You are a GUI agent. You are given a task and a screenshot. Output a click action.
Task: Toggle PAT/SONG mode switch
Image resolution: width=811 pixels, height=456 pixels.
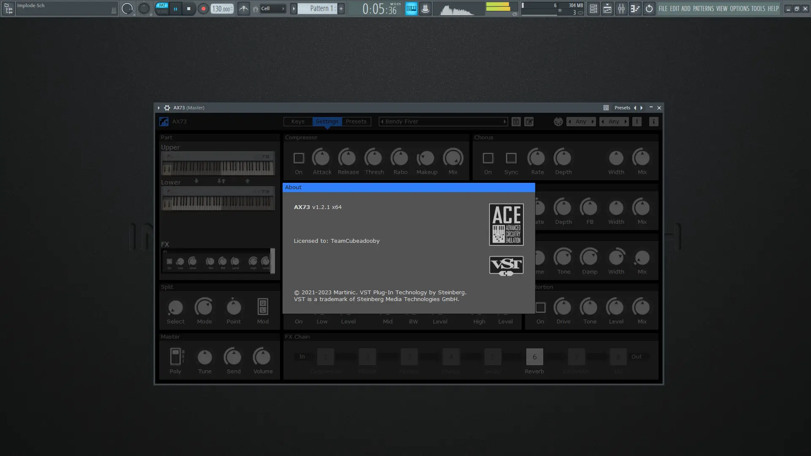point(162,8)
